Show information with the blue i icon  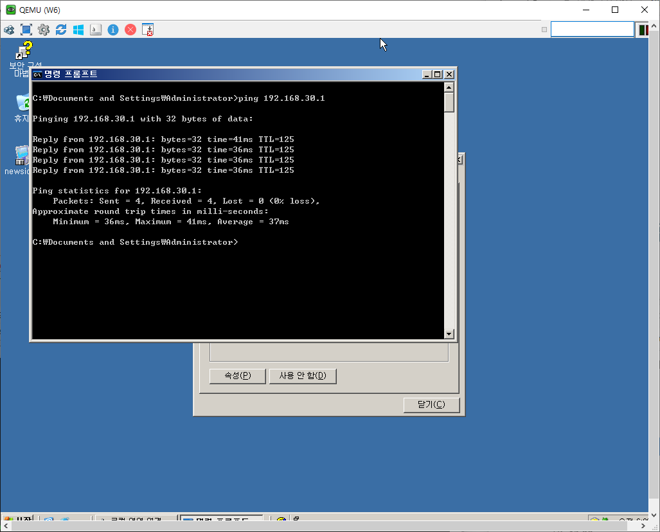[x=113, y=30]
